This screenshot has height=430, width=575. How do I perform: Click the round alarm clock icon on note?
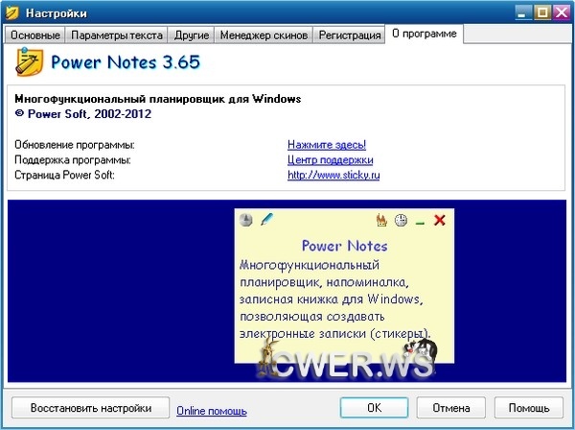401,221
